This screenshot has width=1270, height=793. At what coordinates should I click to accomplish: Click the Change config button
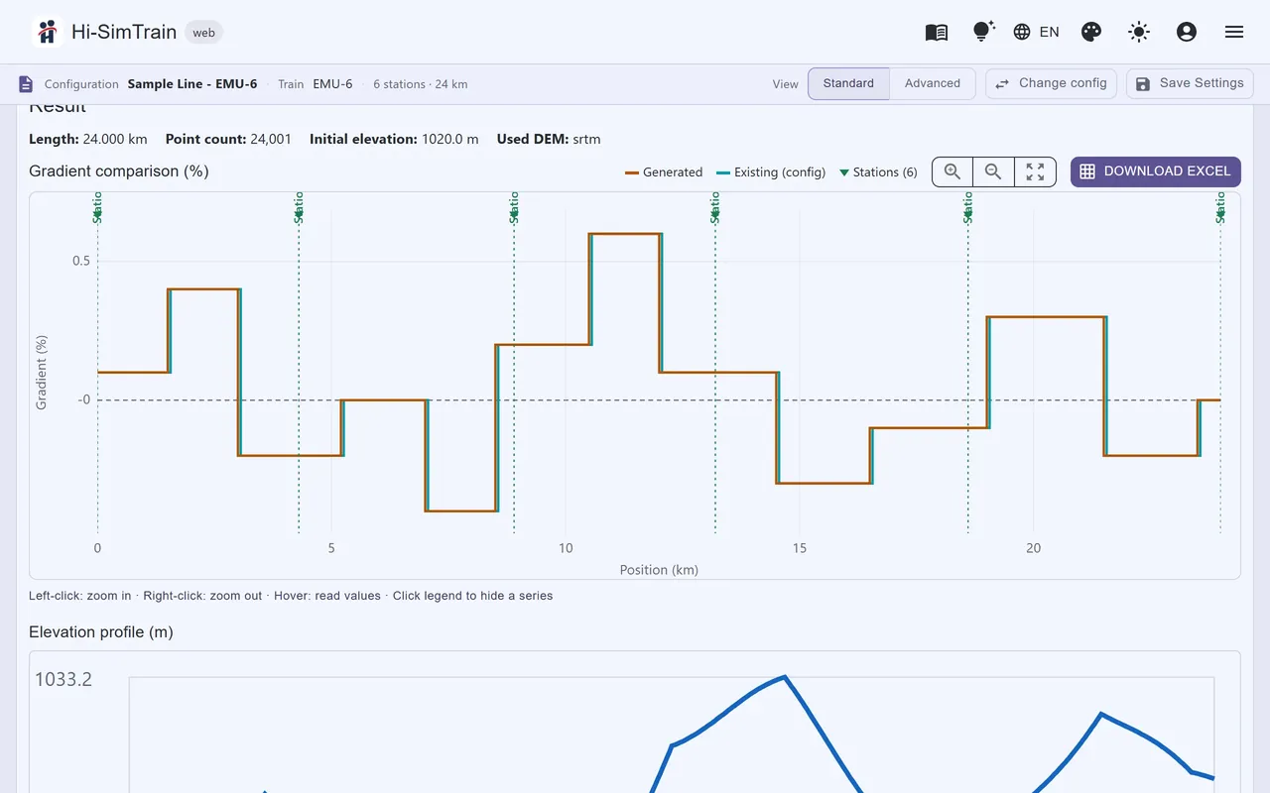coord(1051,83)
